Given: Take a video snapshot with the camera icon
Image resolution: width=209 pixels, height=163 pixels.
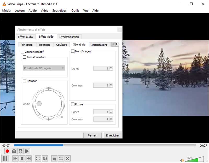Looking at the screenshot, I should (14, 151).
